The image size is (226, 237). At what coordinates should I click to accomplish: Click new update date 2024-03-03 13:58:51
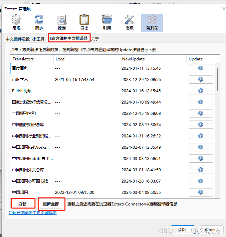point(141,159)
